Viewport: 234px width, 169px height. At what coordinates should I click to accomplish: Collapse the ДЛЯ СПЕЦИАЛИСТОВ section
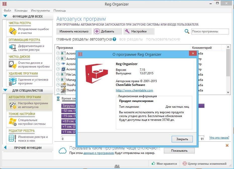pyautogui.click(x=5, y=90)
